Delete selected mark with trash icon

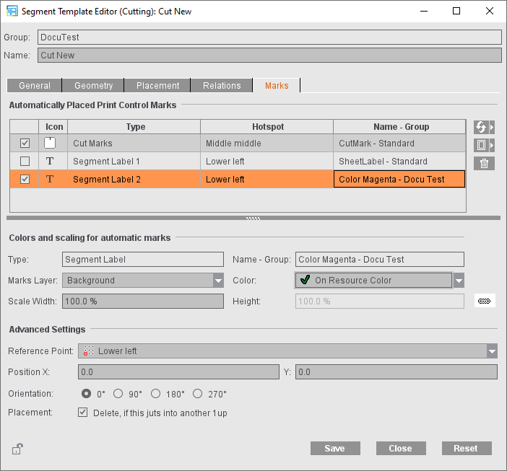click(x=484, y=163)
